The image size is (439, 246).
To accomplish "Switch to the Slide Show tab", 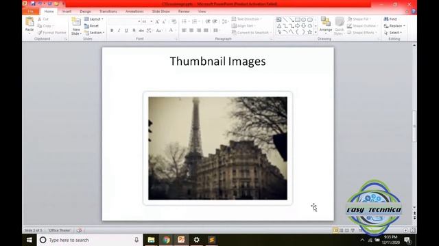I will (161, 12).
